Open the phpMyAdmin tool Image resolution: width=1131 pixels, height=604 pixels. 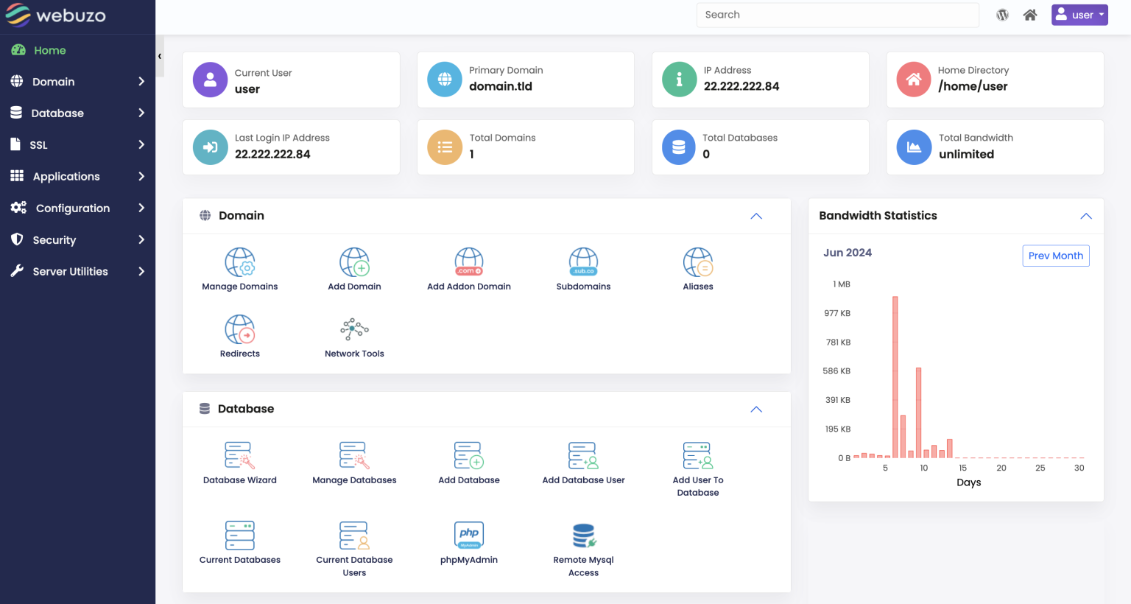coord(468,543)
